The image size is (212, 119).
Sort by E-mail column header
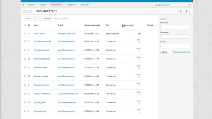(60, 25)
